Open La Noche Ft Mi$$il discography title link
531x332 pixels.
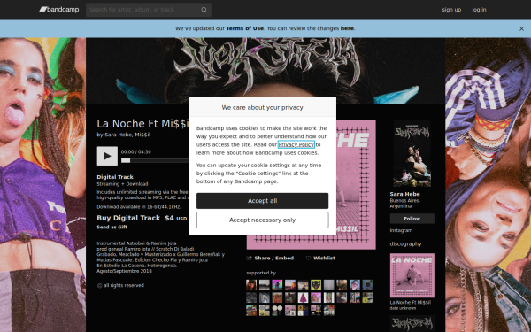click(410, 303)
